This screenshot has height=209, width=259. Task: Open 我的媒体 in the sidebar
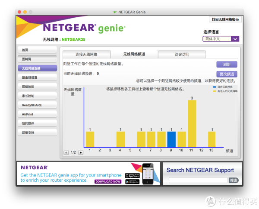(37, 123)
